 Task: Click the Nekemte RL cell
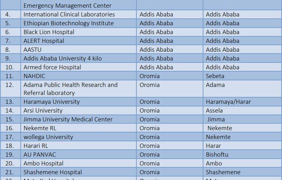pos(79,128)
